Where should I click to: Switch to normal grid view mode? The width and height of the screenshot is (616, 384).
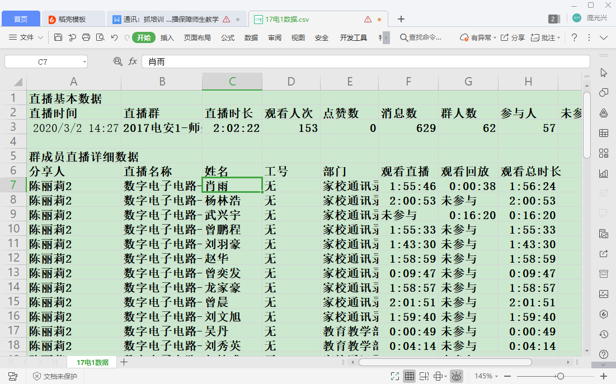(x=409, y=376)
